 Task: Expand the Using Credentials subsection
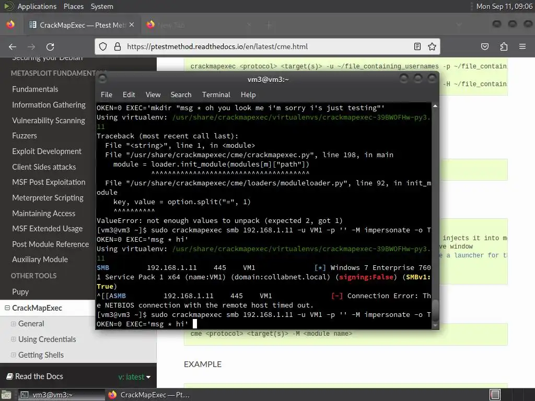13,339
